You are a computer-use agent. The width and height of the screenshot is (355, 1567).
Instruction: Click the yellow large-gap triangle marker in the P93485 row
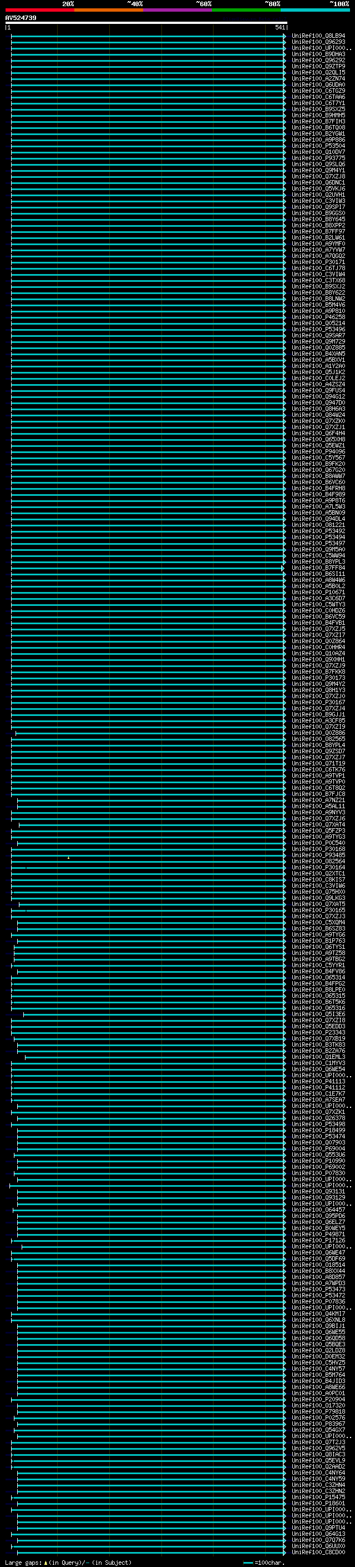(x=68, y=858)
